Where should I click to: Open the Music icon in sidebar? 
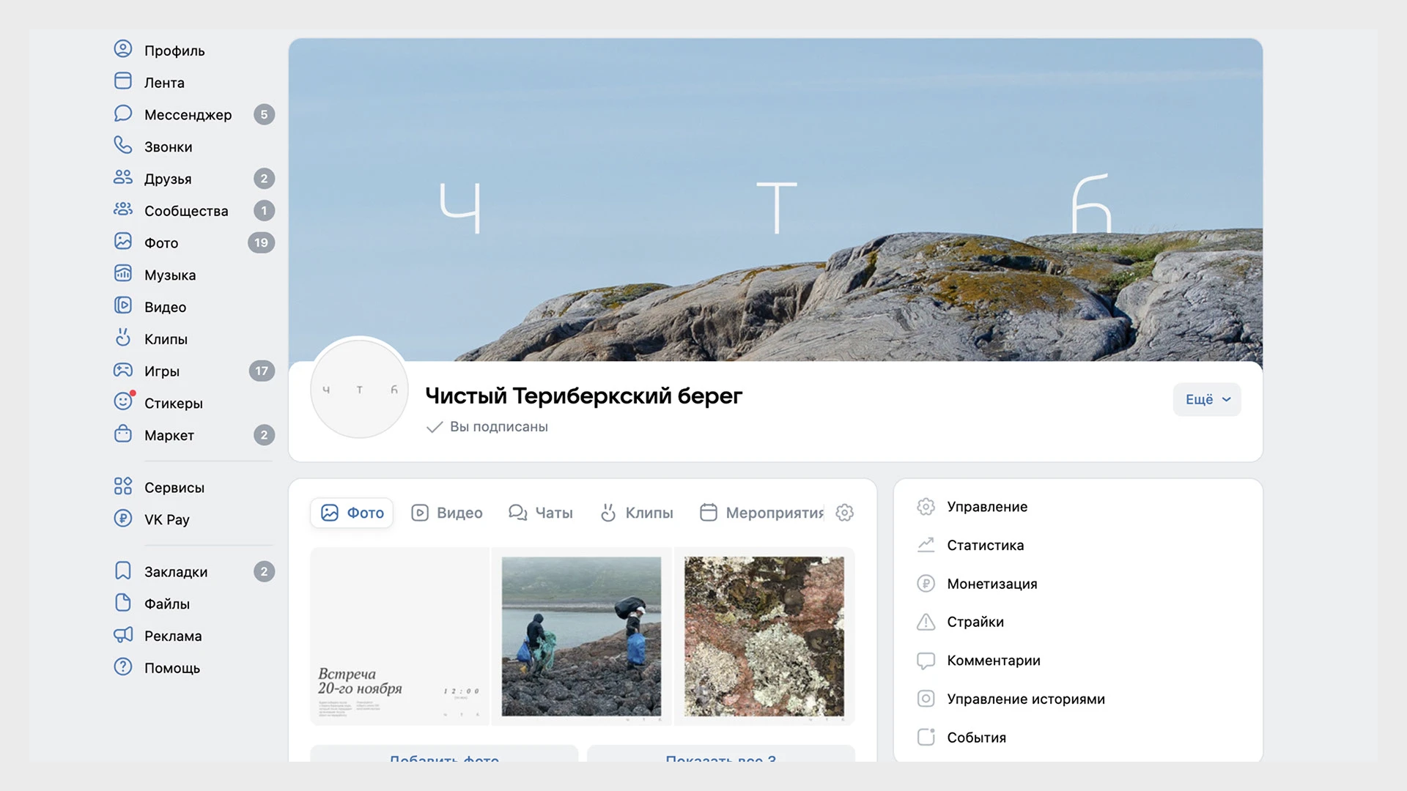coord(123,274)
